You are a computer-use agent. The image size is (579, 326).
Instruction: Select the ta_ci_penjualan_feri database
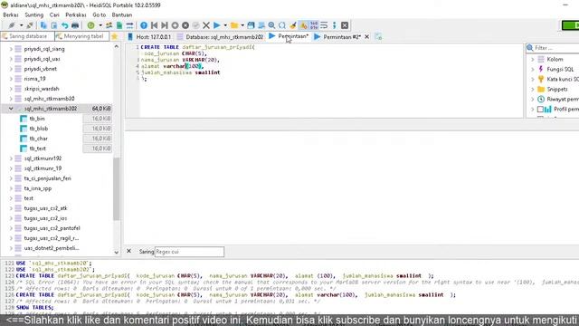(47, 178)
